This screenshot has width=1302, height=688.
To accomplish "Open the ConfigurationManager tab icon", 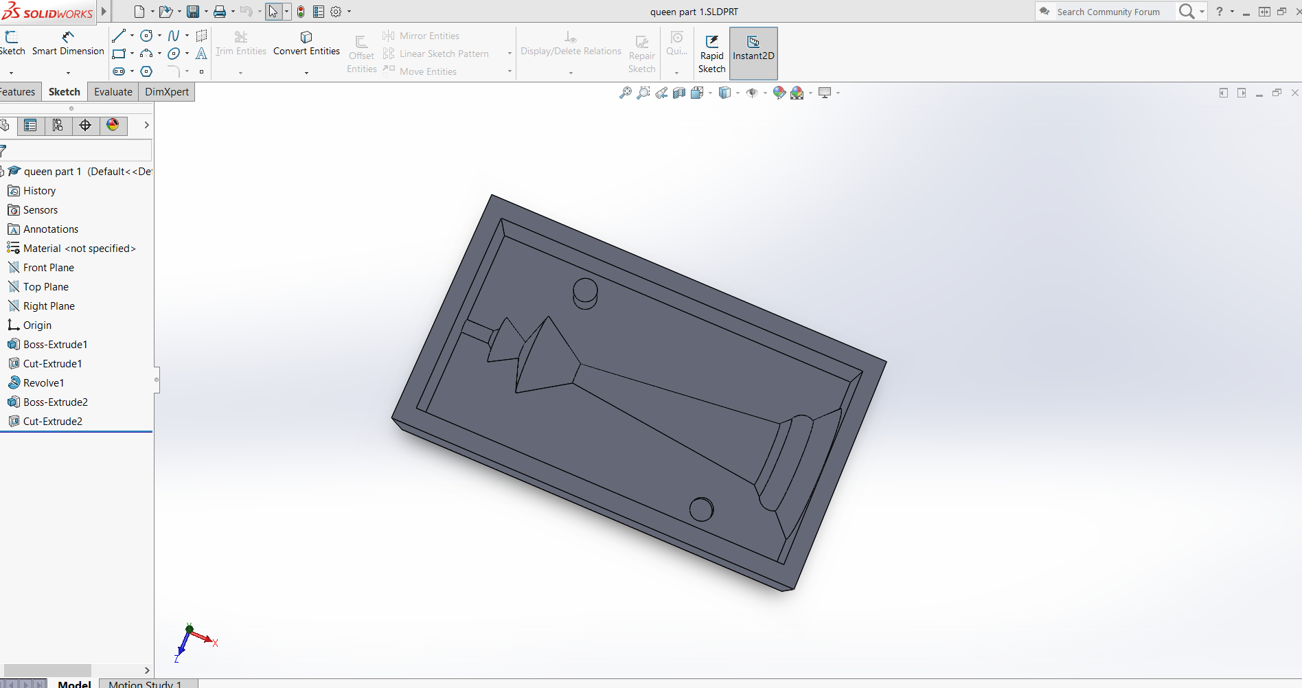I will (58, 125).
